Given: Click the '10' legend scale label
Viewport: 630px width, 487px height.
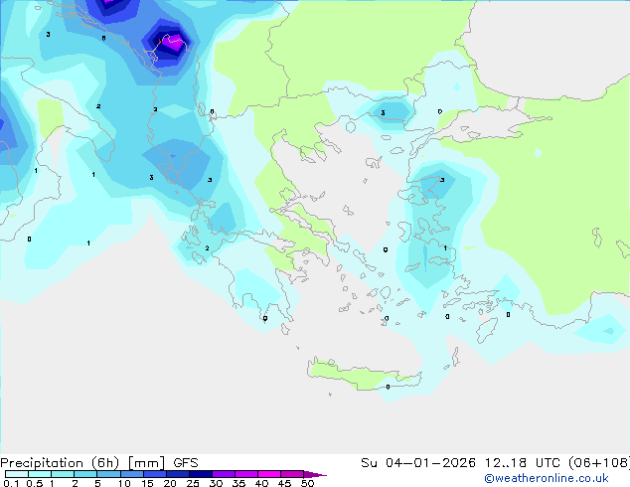Looking at the screenshot, I should [124, 483].
